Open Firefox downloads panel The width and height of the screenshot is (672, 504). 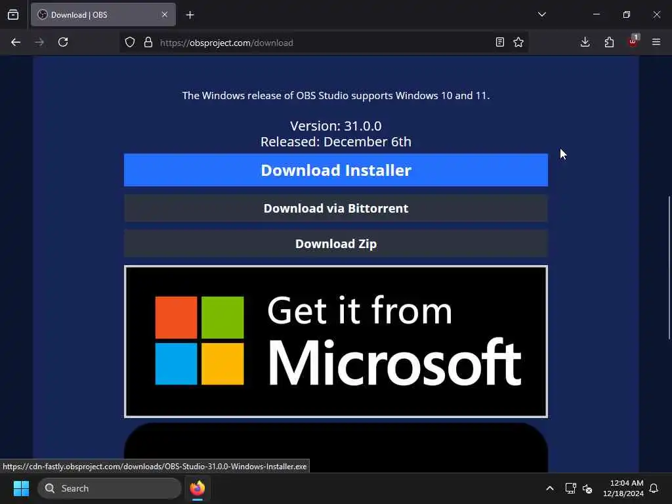click(x=585, y=42)
